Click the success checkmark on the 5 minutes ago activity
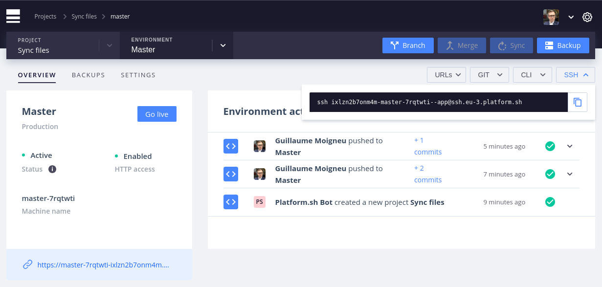This screenshot has width=602, height=287. pos(550,146)
